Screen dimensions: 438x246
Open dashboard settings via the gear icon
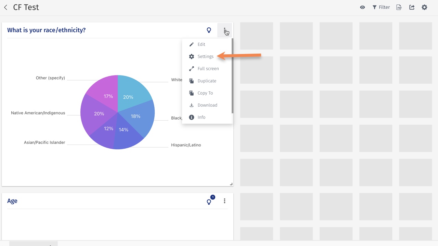424,7
